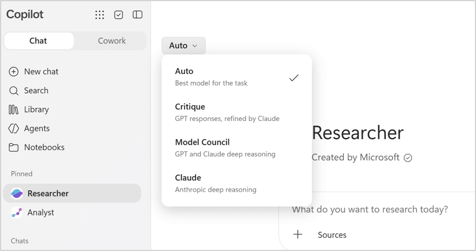
Task: Click the Search magnifier icon
Action: tap(14, 91)
